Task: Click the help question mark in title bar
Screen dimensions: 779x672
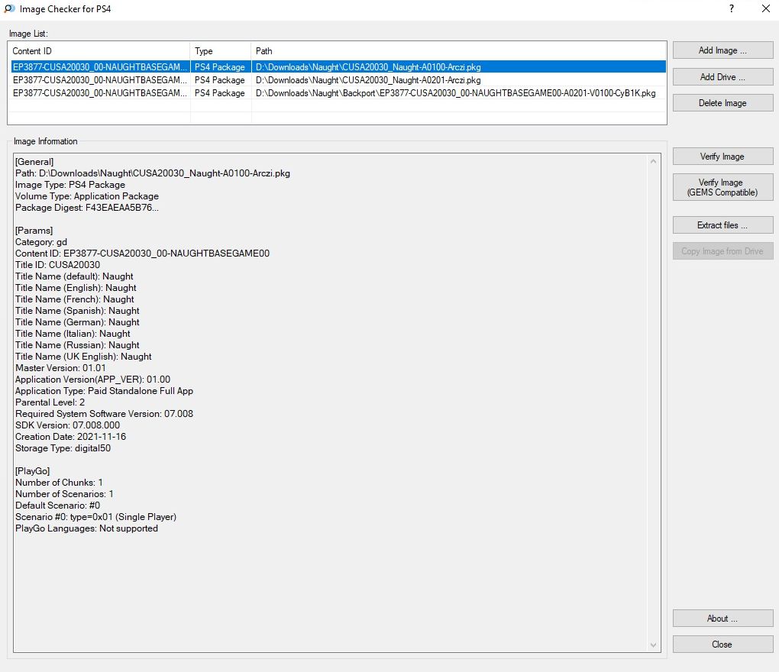Action: click(x=732, y=8)
